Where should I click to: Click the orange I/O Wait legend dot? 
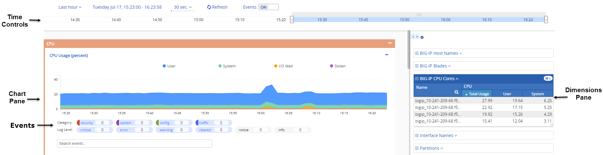pos(276,66)
